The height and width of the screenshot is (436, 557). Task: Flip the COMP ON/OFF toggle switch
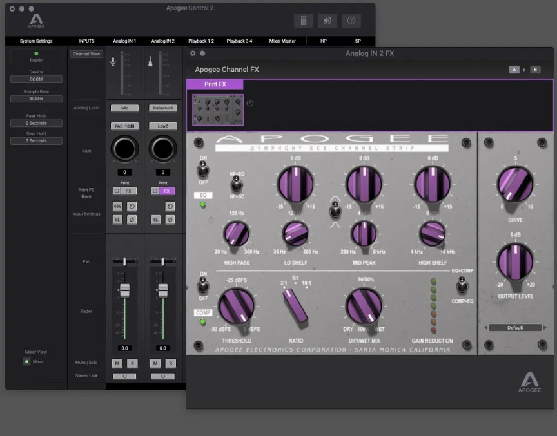click(x=203, y=285)
